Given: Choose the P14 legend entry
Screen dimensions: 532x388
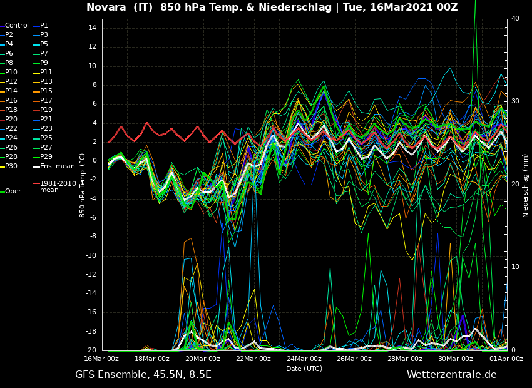Looking at the screenshot, I should [9, 91].
